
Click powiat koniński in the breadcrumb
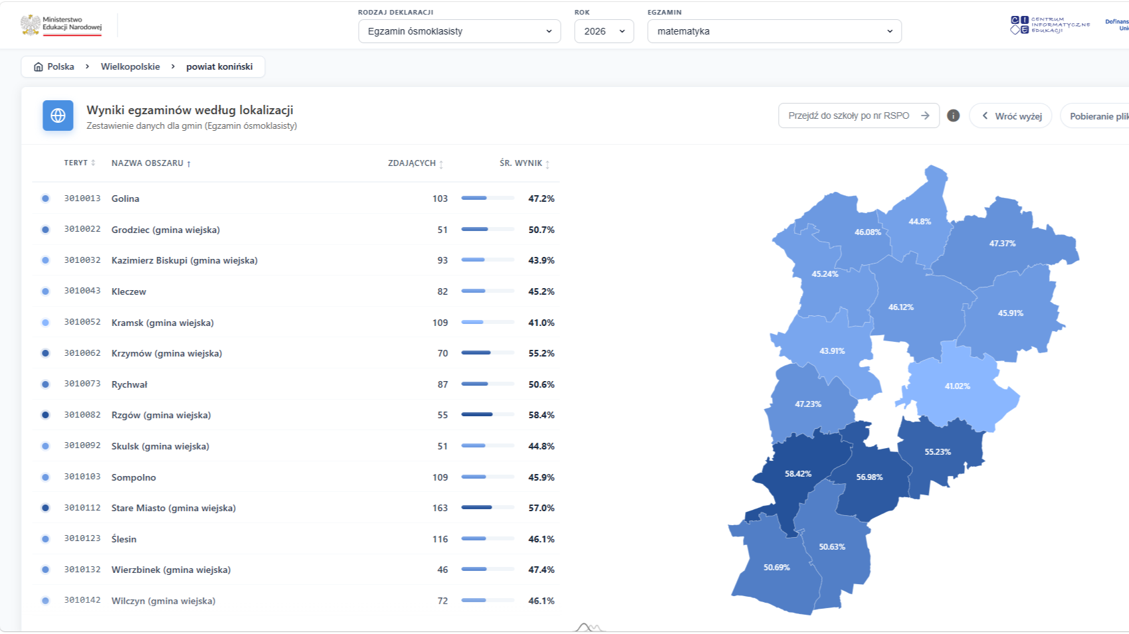(x=219, y=66)
